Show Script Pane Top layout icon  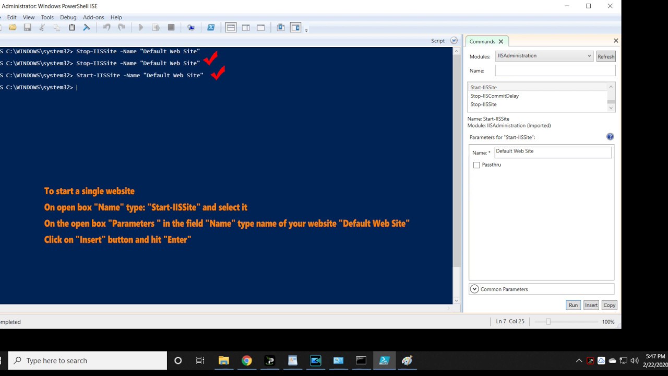231,28
